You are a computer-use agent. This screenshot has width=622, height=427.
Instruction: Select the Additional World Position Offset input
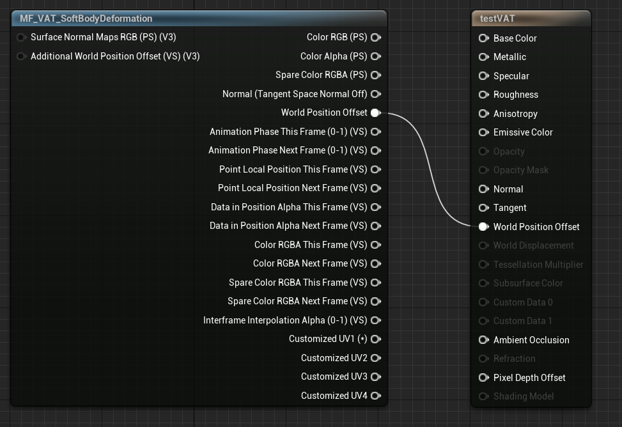point(21,56)
